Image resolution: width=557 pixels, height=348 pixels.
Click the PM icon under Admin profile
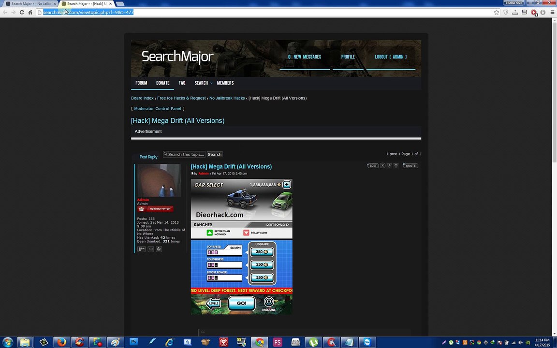coord(141,249)
